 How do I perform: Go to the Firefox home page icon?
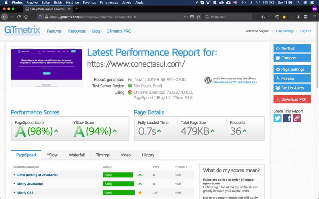26,17
